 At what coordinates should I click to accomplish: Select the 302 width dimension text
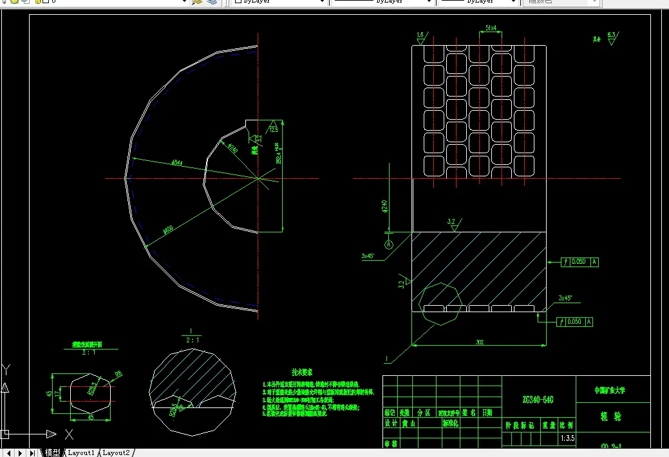(480, 342)
